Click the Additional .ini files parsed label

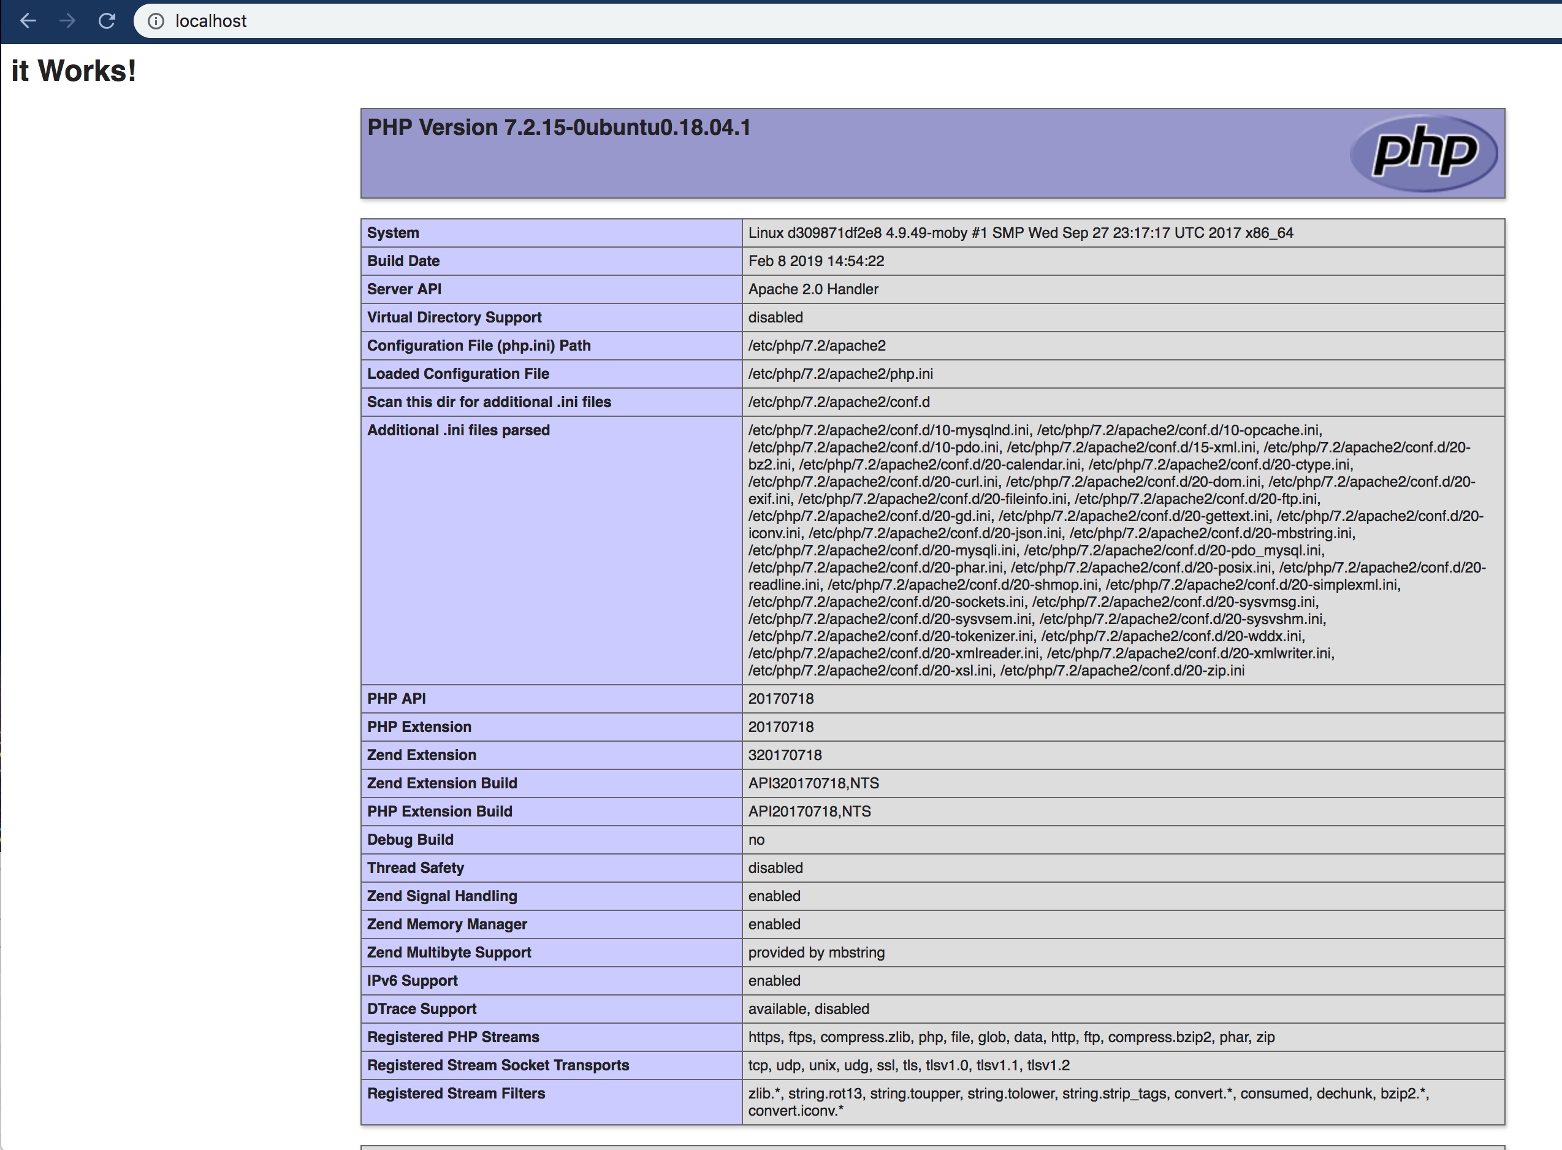pyautogui.click(x=458, y=430)
